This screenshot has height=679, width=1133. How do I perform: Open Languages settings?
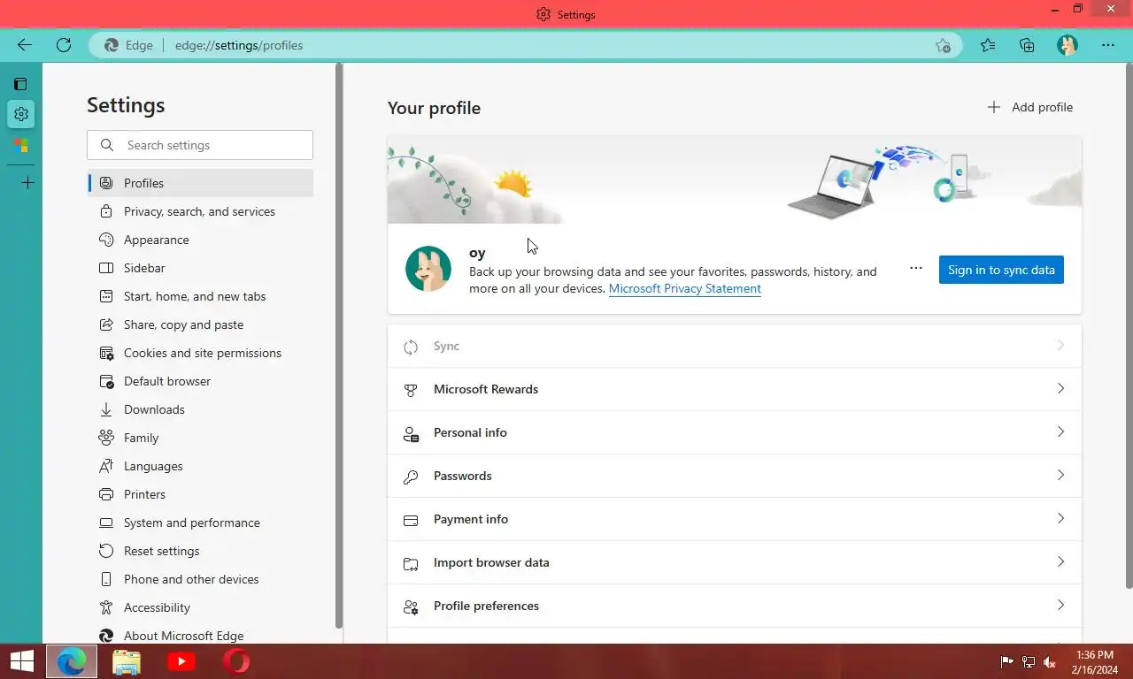pyautogui.click(x=200, y=466)
